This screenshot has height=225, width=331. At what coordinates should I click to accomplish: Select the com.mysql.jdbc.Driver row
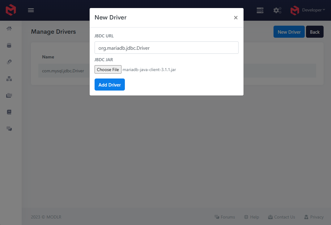coord(63,71)
